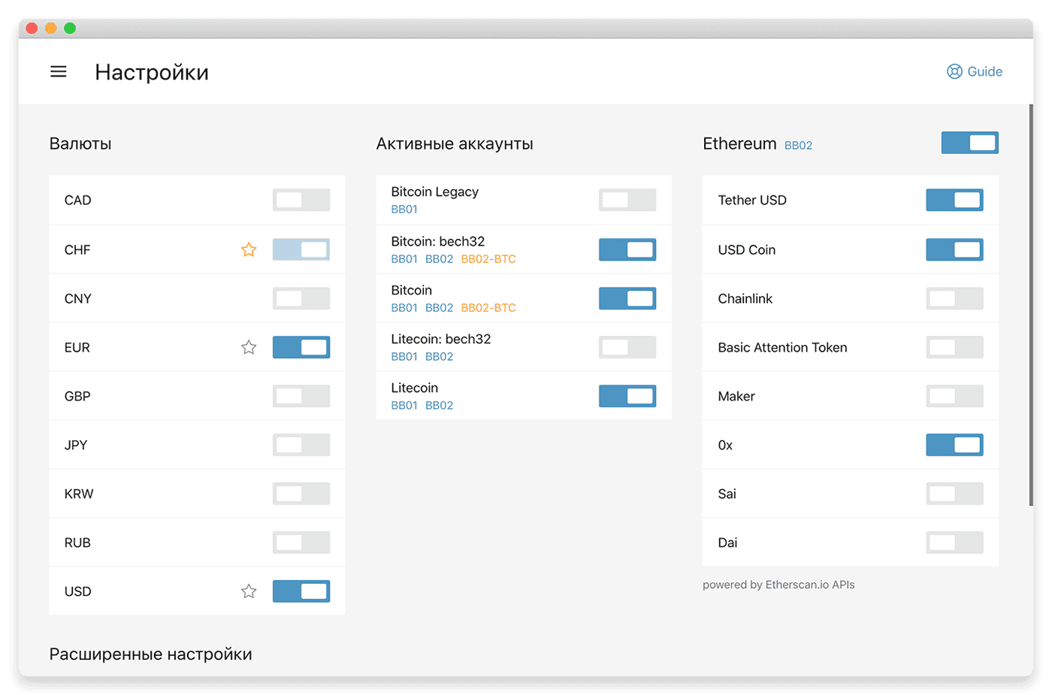This screenshot has width=1052, height=695.
Task: Click BB01 under Bitcoin row
Action: click(x=404, y=308)
